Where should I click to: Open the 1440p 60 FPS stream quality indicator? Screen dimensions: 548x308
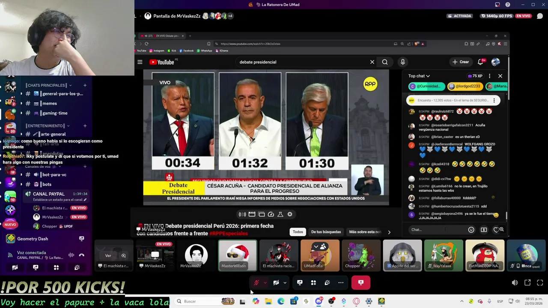[497, 16]
